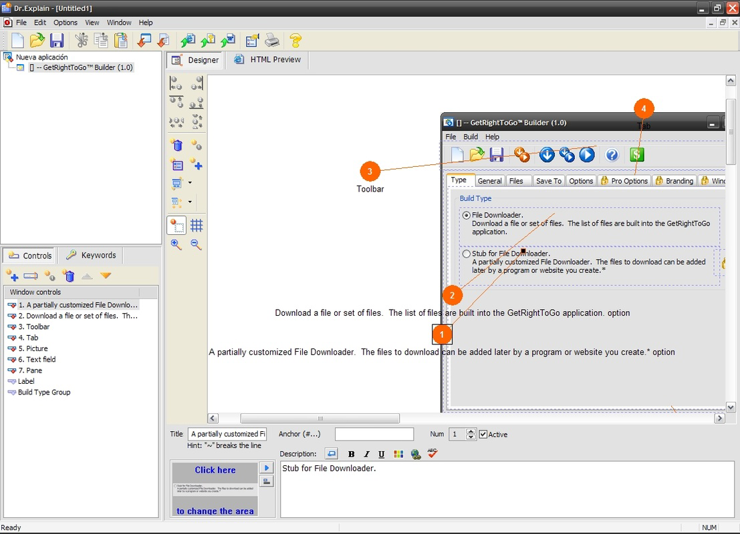Decrease the Num stepper value
The height and width of the screenshot is (534, 740).
[471, 437]
